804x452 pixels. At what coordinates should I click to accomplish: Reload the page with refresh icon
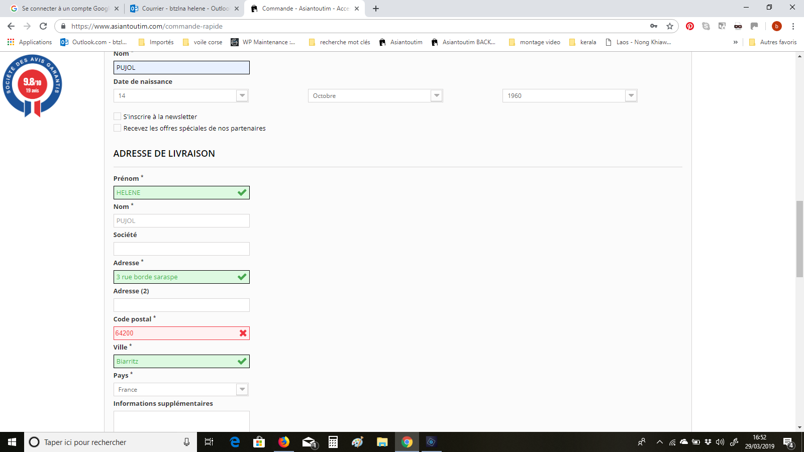coord(43,26)
